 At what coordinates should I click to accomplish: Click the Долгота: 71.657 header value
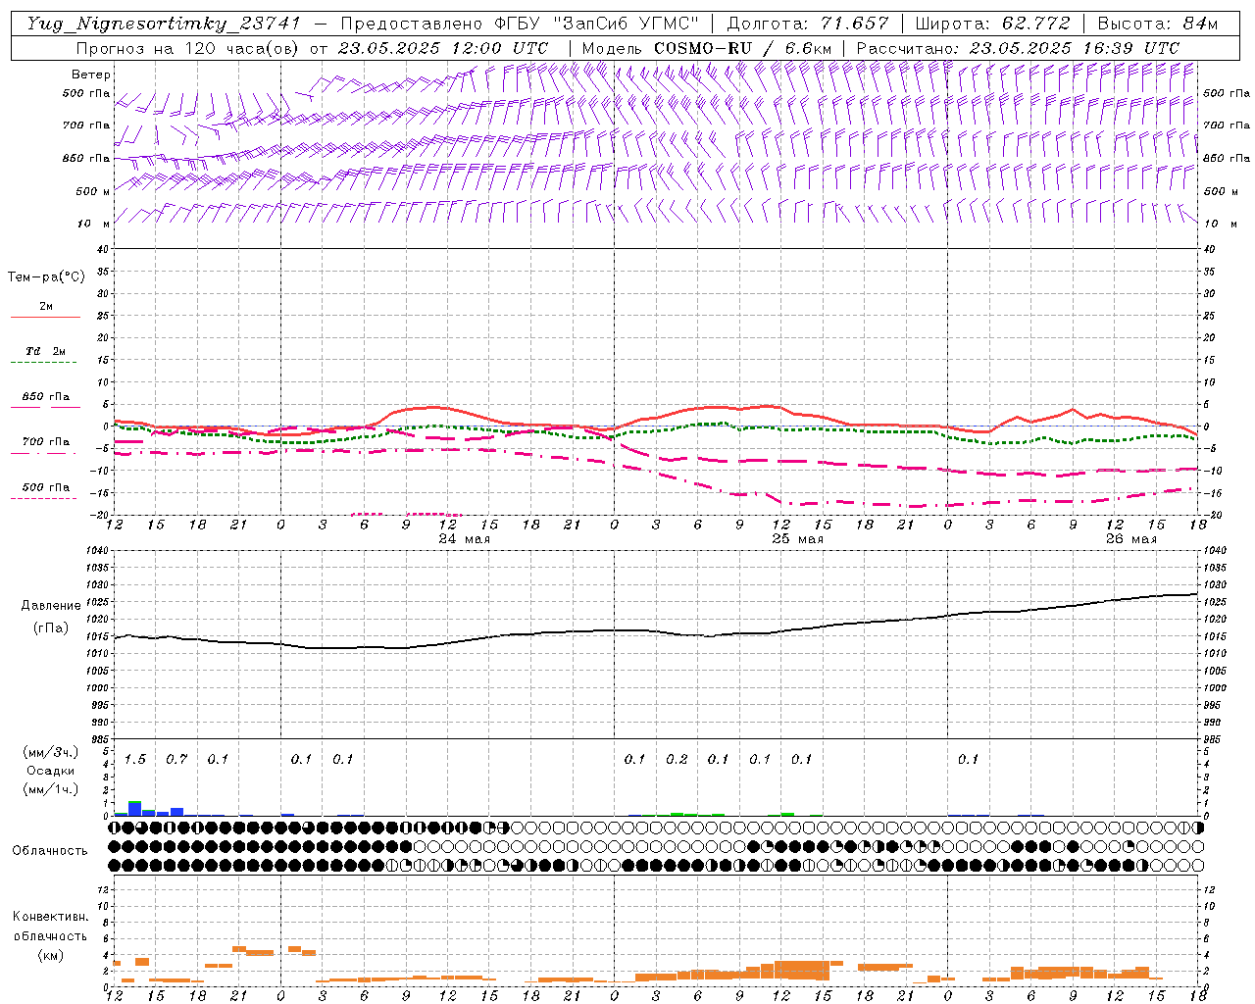[x=808, y=24]
